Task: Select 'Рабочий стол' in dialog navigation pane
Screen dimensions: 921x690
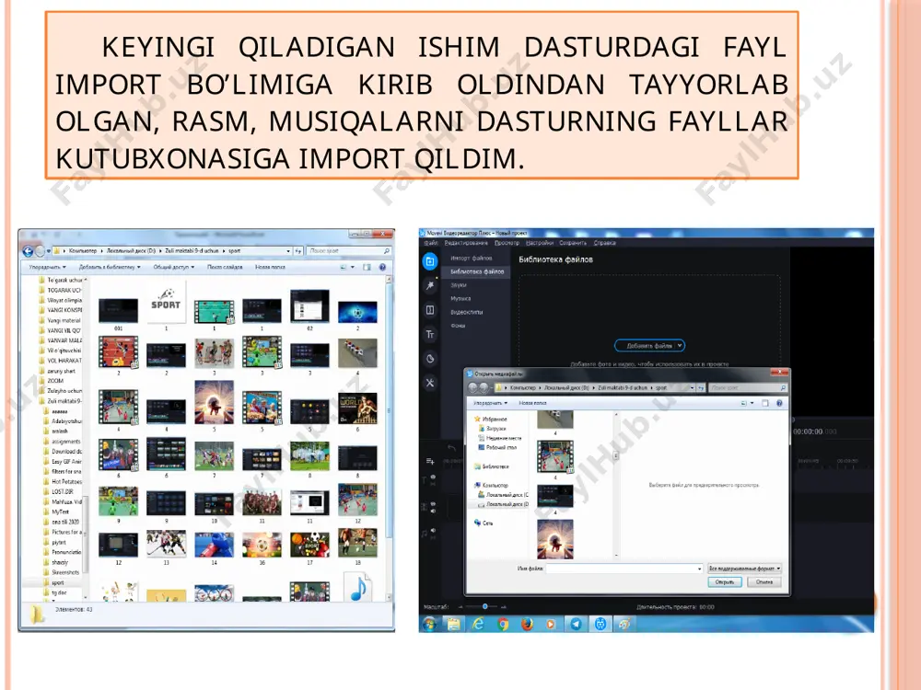Action: pos(497,447)
